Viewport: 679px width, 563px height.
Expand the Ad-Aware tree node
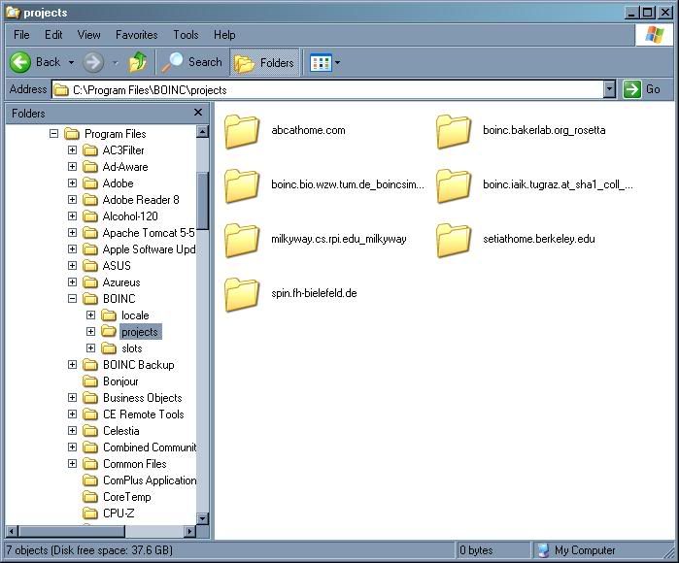(x=72, y=167)
